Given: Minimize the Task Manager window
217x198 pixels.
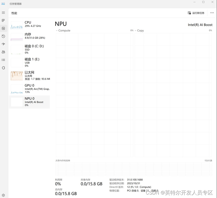Looking at the screenshot, I should coord(194,2).
